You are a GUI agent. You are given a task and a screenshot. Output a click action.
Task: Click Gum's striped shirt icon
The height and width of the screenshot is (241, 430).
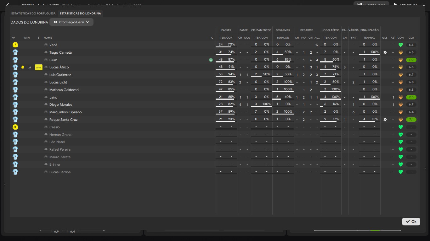click(x=15, y=60)
